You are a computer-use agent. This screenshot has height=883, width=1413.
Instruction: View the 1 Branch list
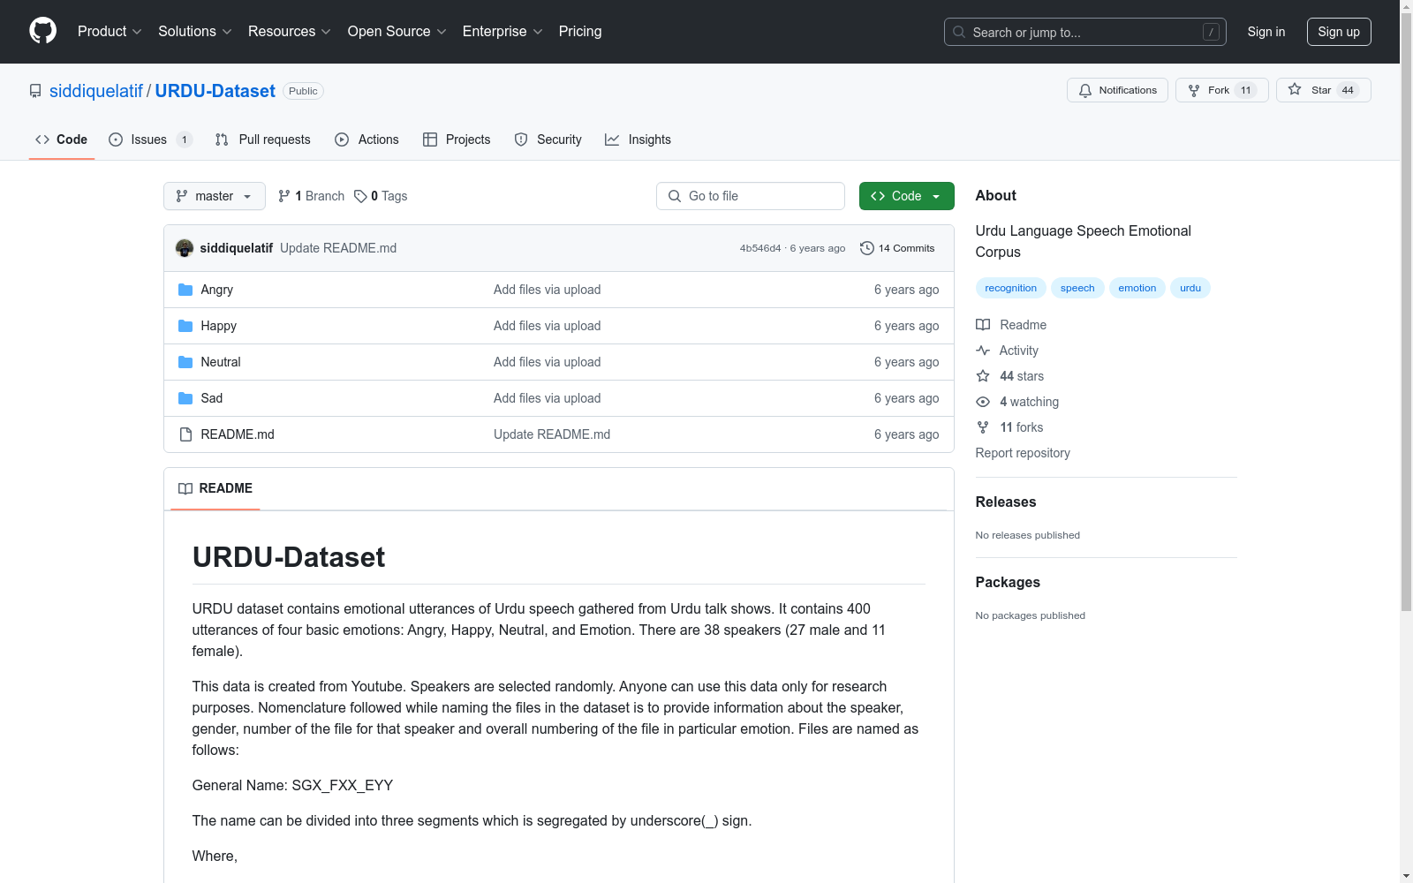click(x=311, y=196)
